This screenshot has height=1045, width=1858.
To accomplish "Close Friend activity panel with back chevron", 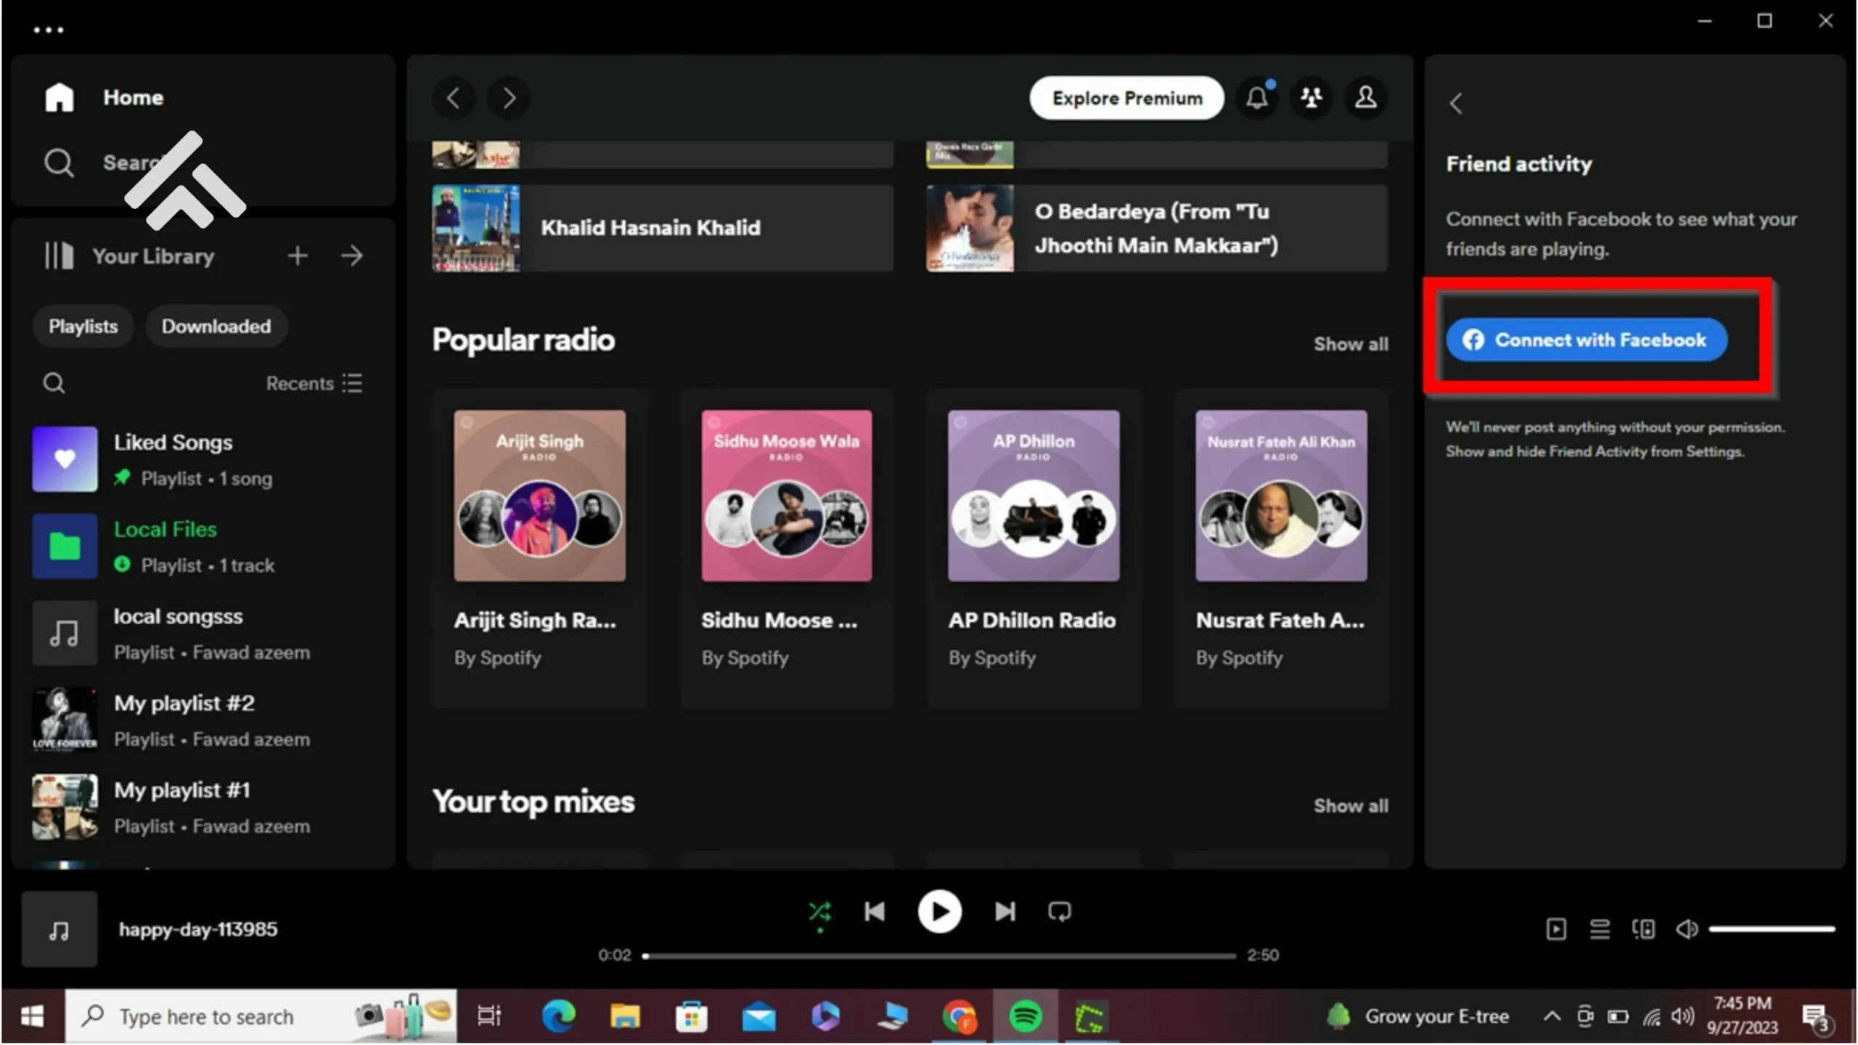I will (1456, 103).
